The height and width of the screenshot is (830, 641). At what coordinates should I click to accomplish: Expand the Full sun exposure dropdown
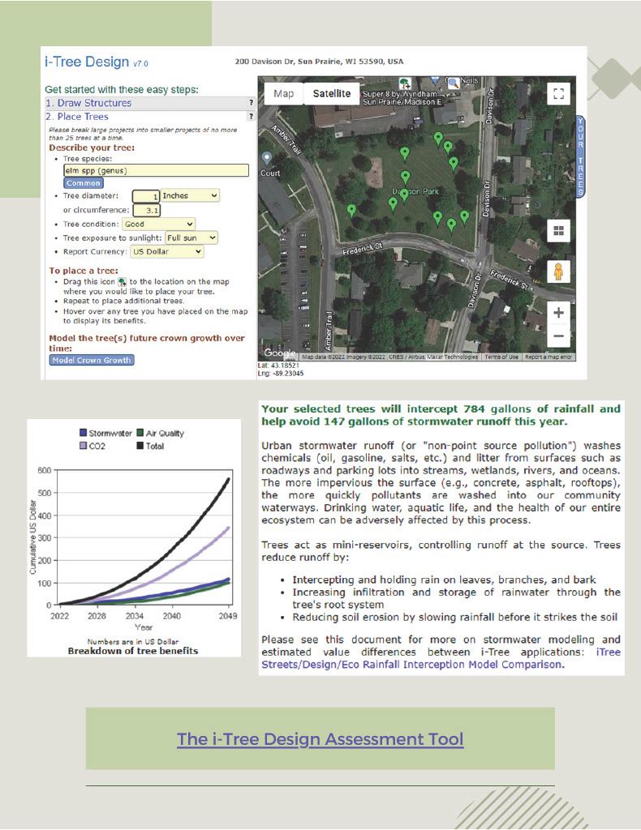tap(191, 237)
